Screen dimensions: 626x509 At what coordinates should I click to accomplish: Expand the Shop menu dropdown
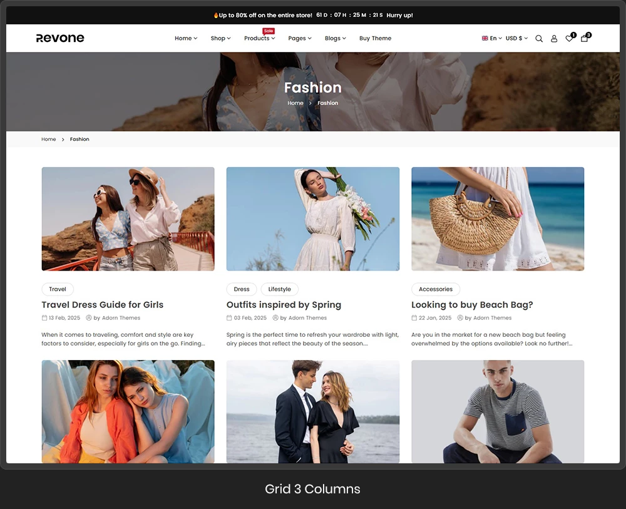220,38
